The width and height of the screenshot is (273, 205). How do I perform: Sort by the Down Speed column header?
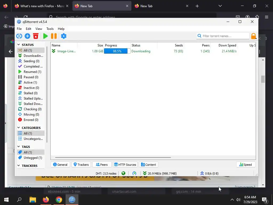224,45
